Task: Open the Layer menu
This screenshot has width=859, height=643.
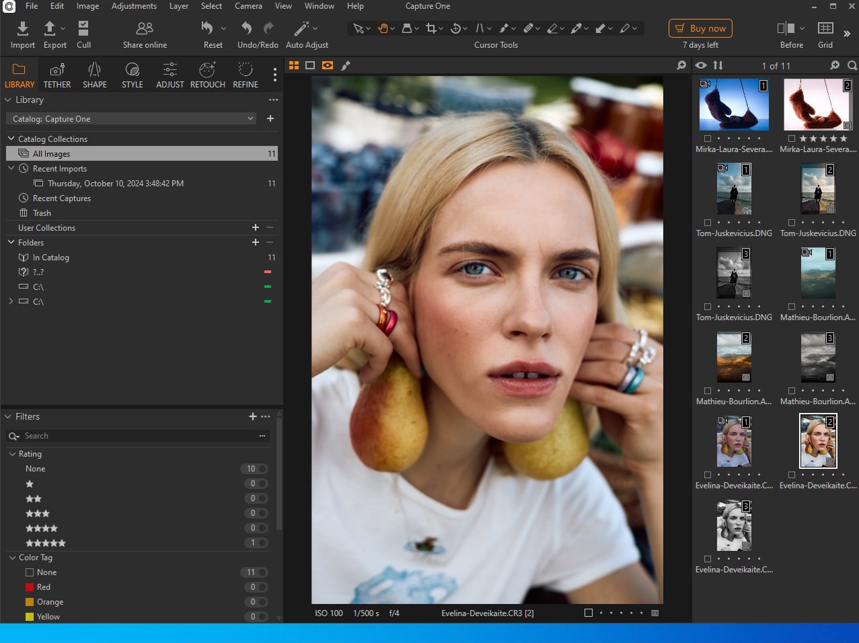Action: pyautogui.click(x=179, y=6)
